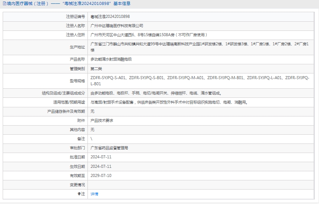This screenshot has width=319, height=204.
Task: Open the 详情 details link
Action: pyautogui.click(x=94, y=194)
